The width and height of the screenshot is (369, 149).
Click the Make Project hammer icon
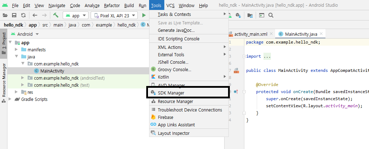click(56, 15)
